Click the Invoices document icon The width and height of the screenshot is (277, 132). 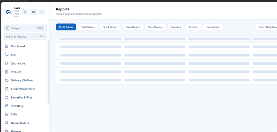click(7, 72)
